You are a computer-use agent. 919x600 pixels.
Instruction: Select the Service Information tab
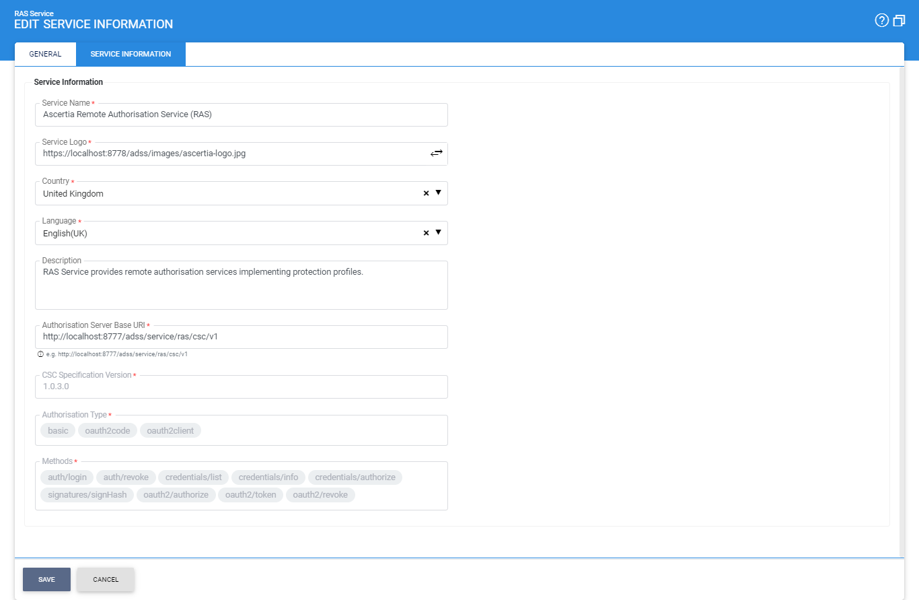point(131,54)
